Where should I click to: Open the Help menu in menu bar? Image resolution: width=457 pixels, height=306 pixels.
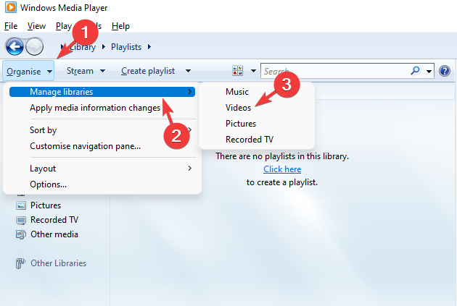point(120,26)
